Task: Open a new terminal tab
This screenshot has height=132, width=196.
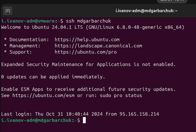Action: [x=8, y=11]
